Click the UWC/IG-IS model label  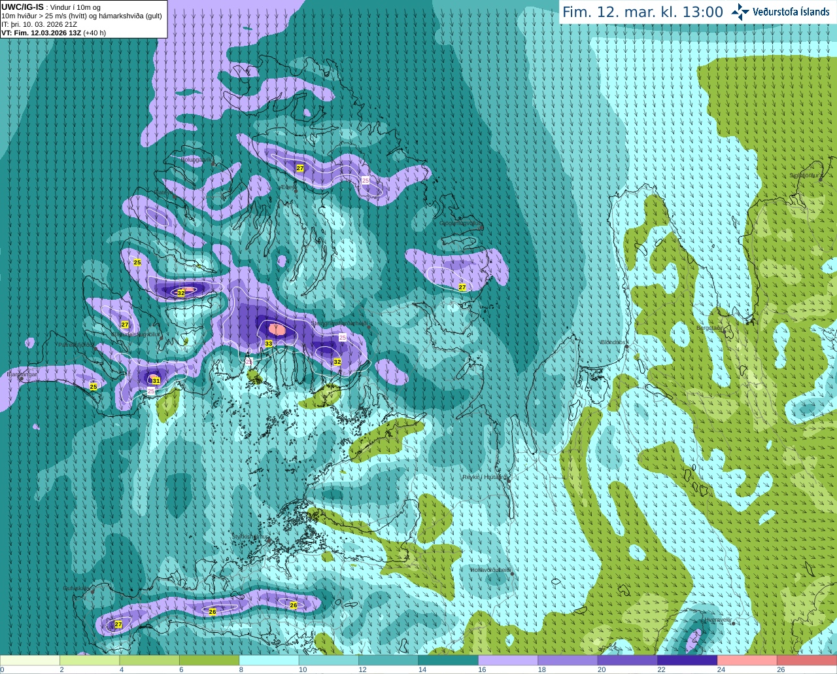tap(23, 7)
